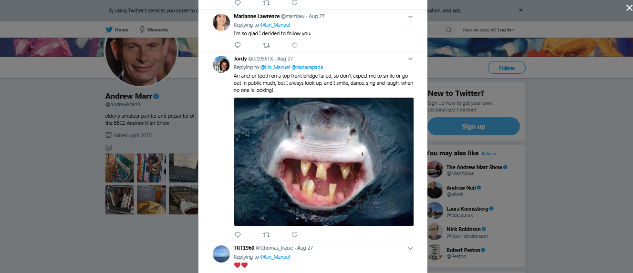Click Andrew Marr's verified badge
The height and width of the screenshot is (273, 633).
click(x=156, y=96)
